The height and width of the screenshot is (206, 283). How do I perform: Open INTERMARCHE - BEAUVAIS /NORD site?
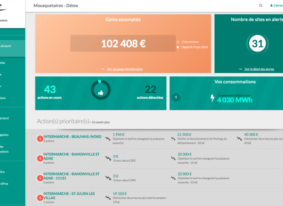[73, 136]
